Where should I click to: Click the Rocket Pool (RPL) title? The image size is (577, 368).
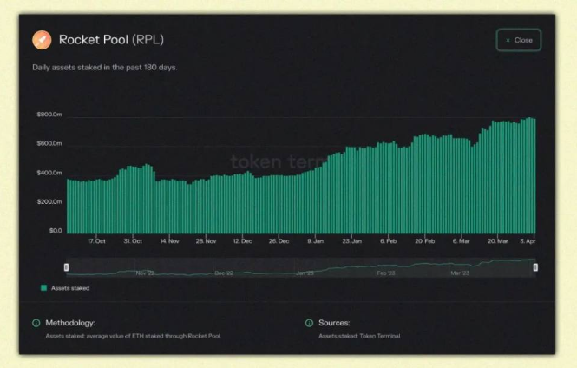(111, 40)
